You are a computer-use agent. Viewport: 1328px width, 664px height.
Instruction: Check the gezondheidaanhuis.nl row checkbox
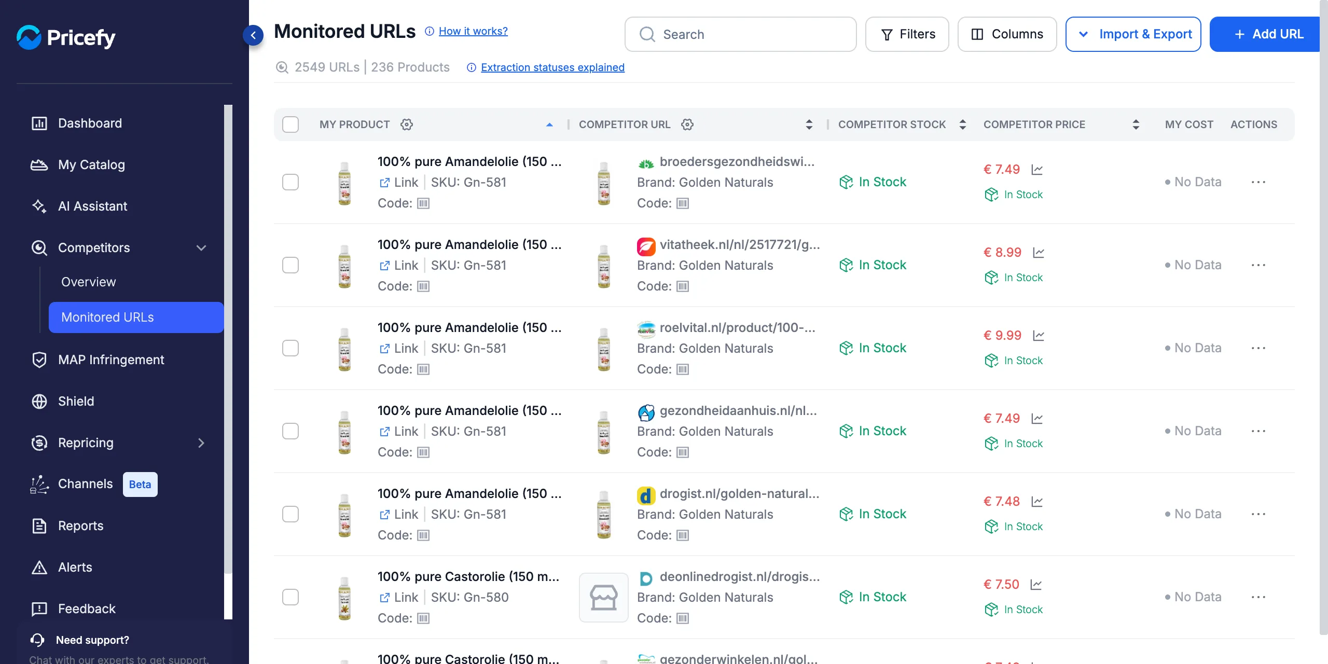click(290, 431)
